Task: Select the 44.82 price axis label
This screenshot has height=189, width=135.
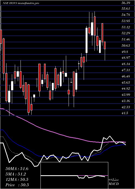Action: pos(126,89)
